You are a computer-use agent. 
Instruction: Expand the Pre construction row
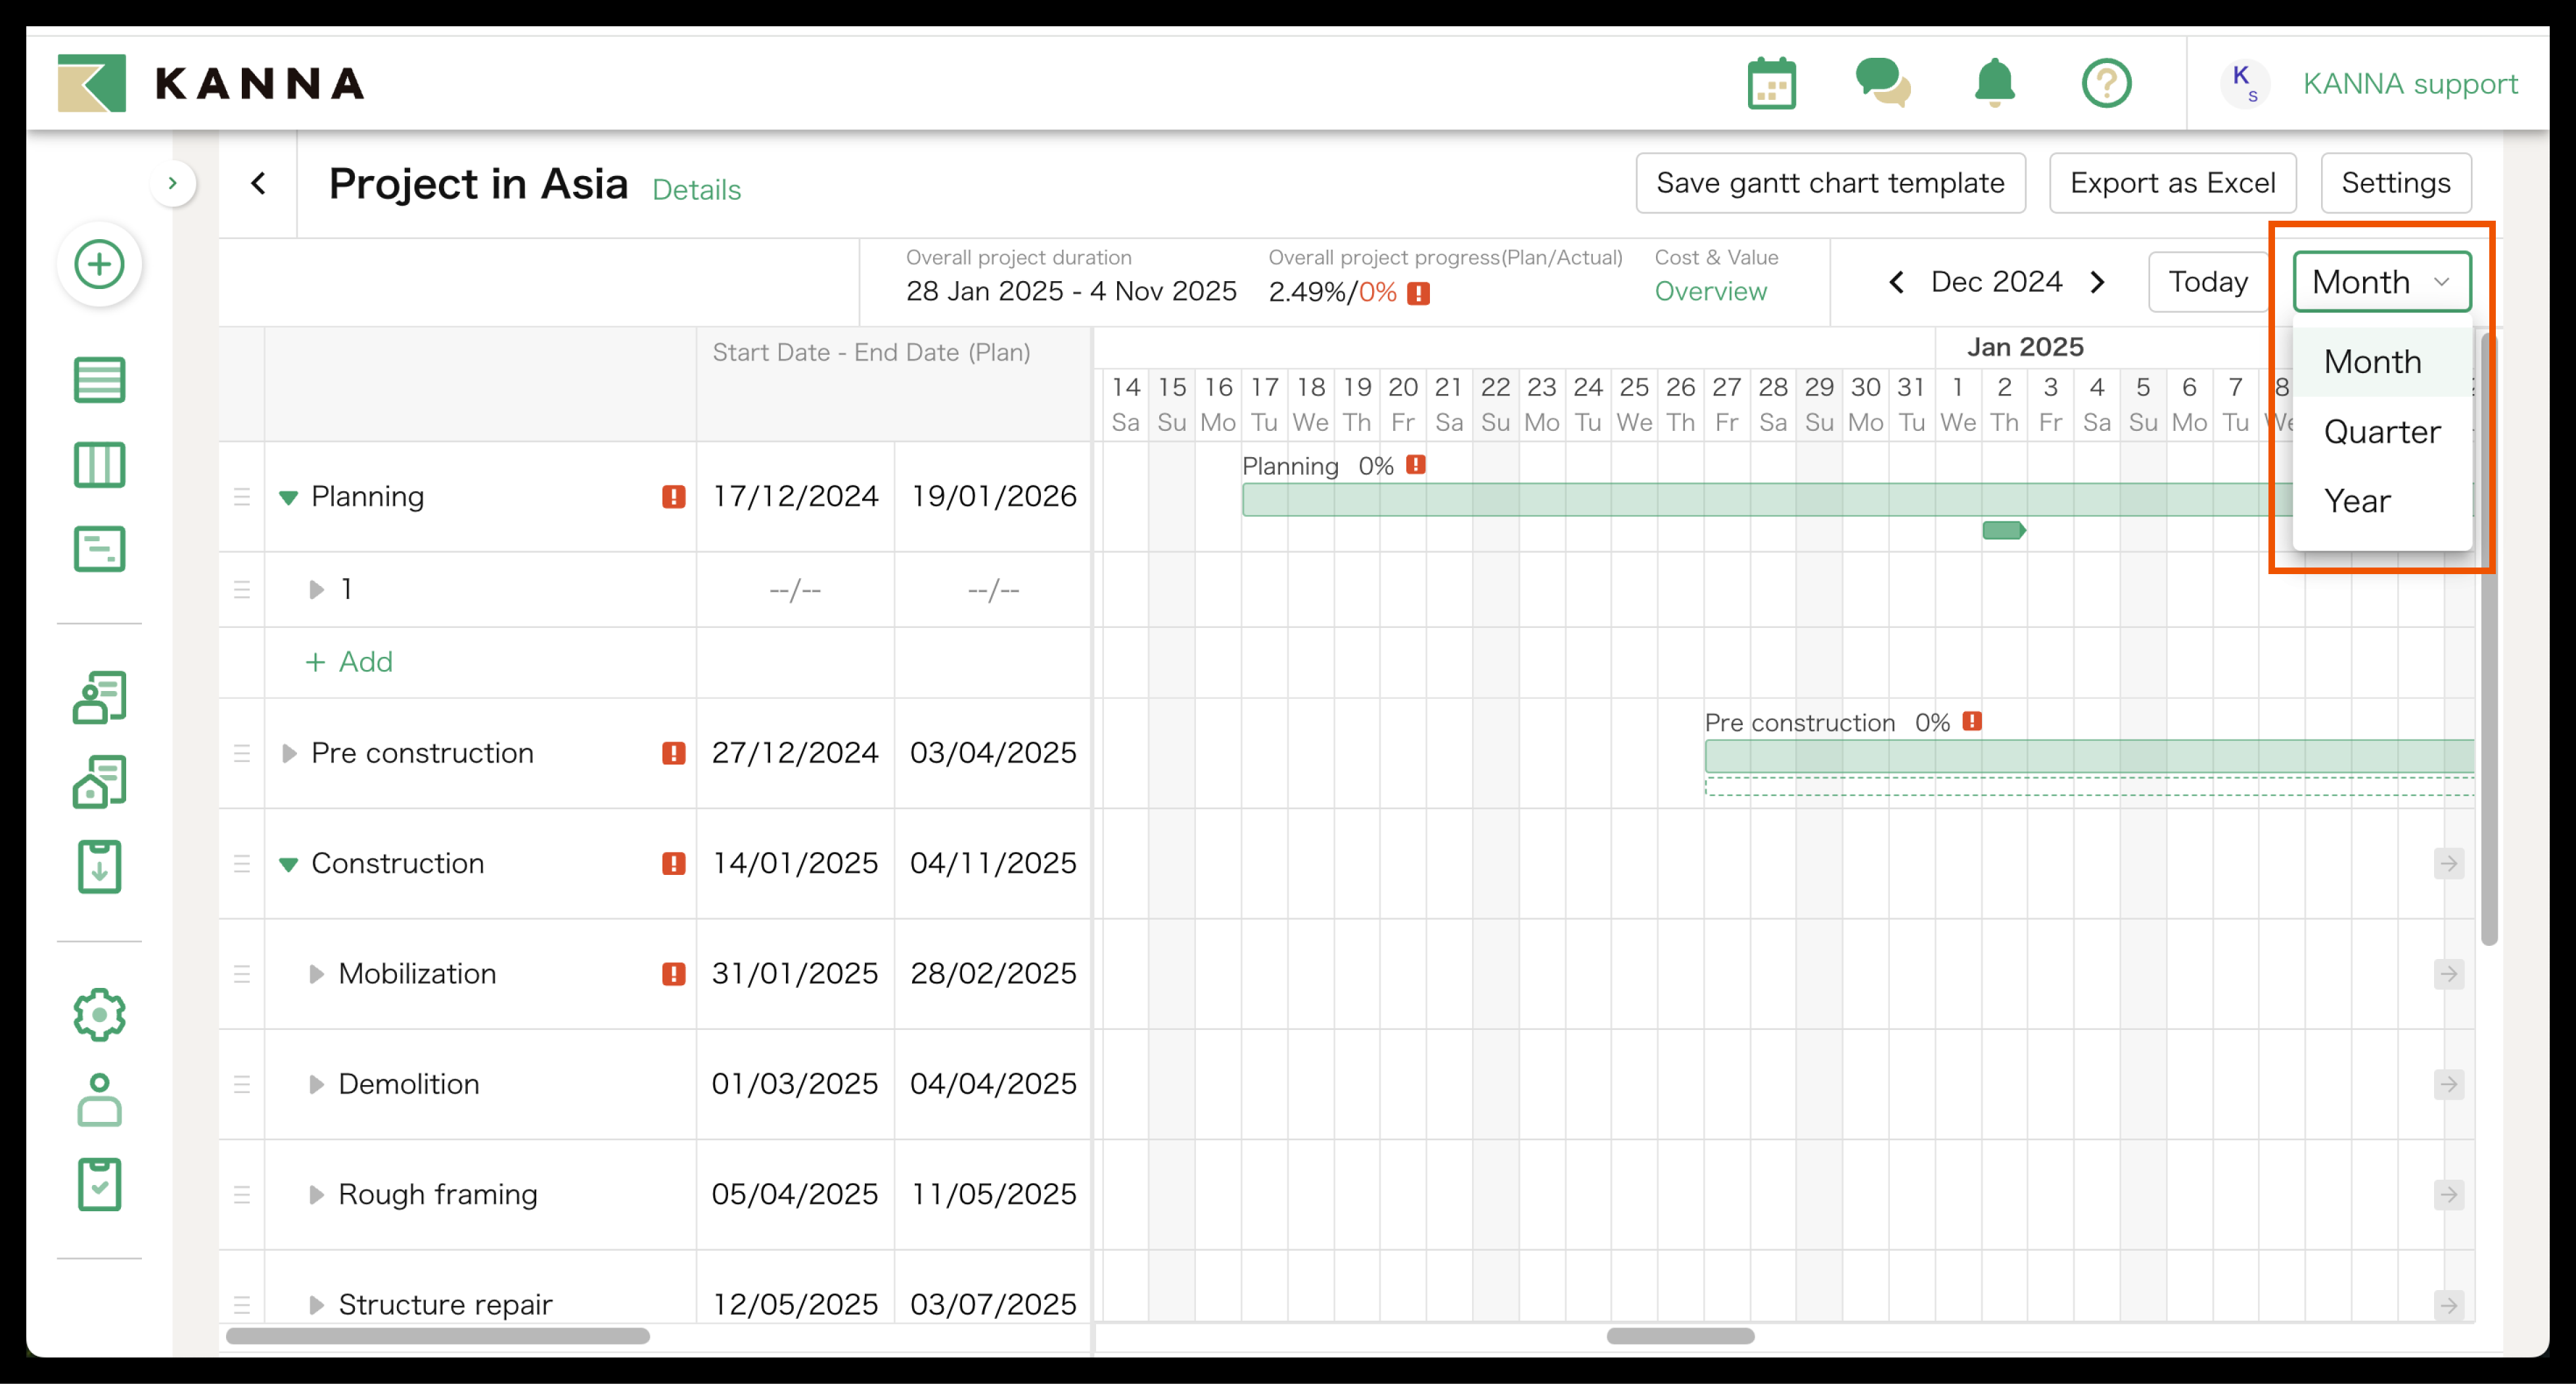click(x=288, y=753)
